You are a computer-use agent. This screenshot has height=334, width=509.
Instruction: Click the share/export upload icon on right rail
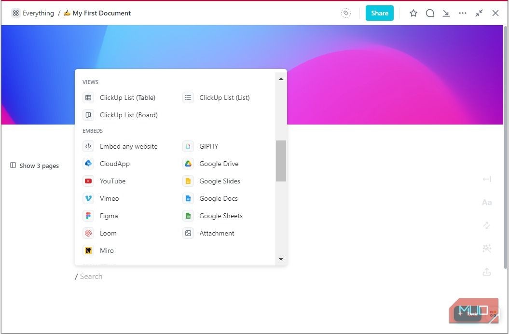point(487,272)
